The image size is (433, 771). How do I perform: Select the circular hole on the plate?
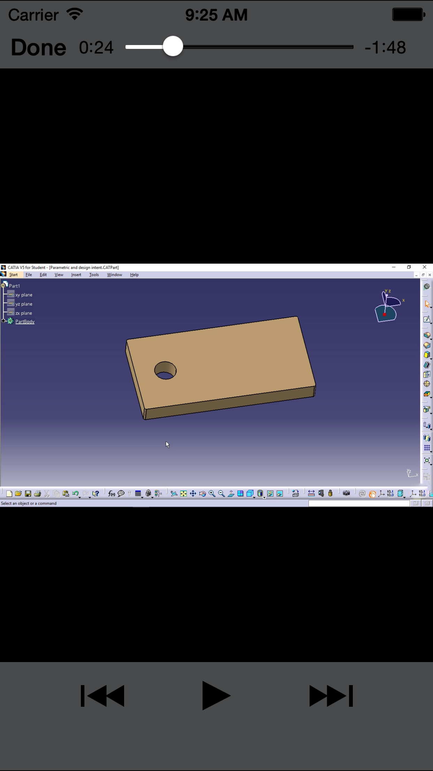[165, 370]
